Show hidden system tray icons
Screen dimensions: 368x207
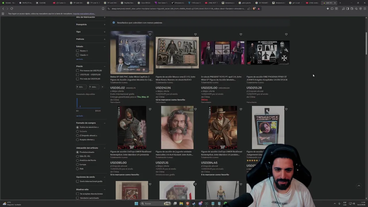pos(335,204)
